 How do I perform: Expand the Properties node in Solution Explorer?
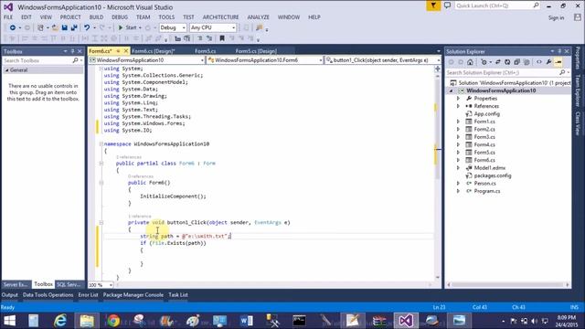pyautogui.click(x=459, y=99)
